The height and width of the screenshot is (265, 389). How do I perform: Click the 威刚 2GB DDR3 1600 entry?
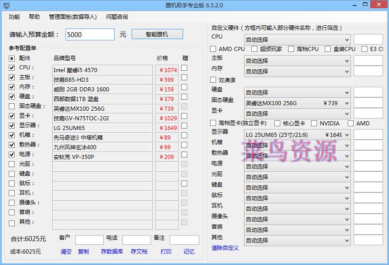pyautogui.click(x=102, y=90)
